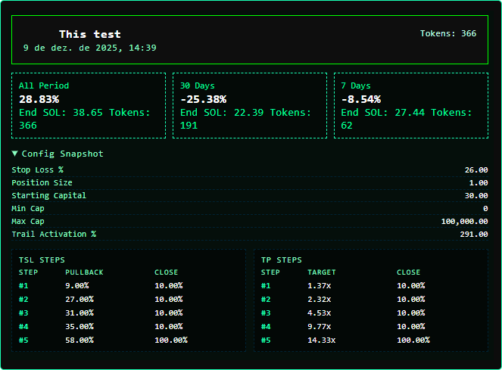Click the 'Stop Loss %' label
Screen dimensions: 502x370
pyautogui.click(x=37, y=169)
